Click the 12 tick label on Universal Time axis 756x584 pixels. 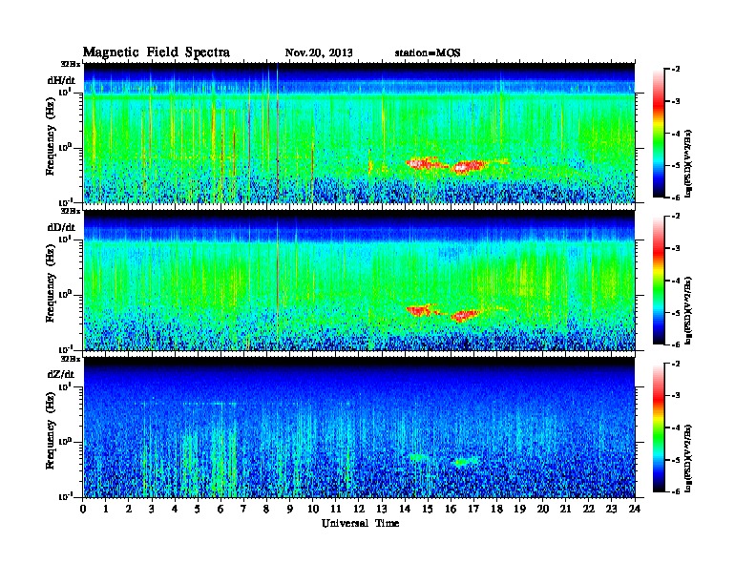coord(359,510)
